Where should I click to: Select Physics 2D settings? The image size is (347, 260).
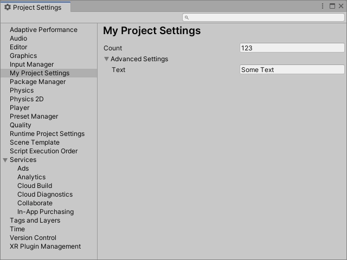click(27, 99)
